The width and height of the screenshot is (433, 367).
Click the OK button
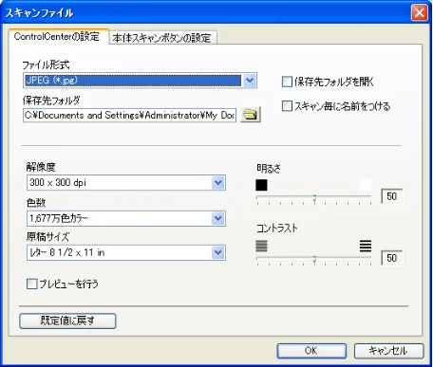311,351
